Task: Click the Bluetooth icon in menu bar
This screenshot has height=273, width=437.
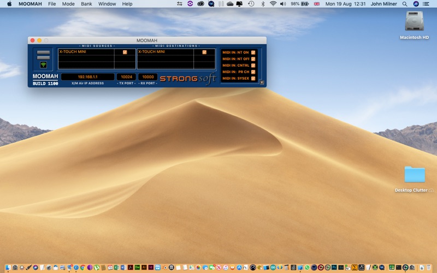Action: click(262, 4)
